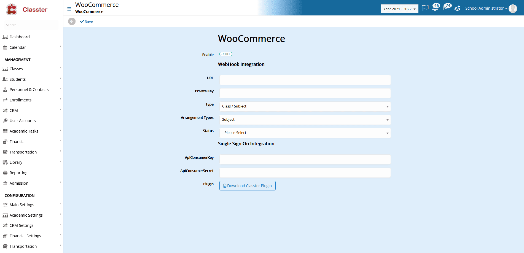
Task: Click the stacked layers icon in header
Action: [x=457, y=8]
